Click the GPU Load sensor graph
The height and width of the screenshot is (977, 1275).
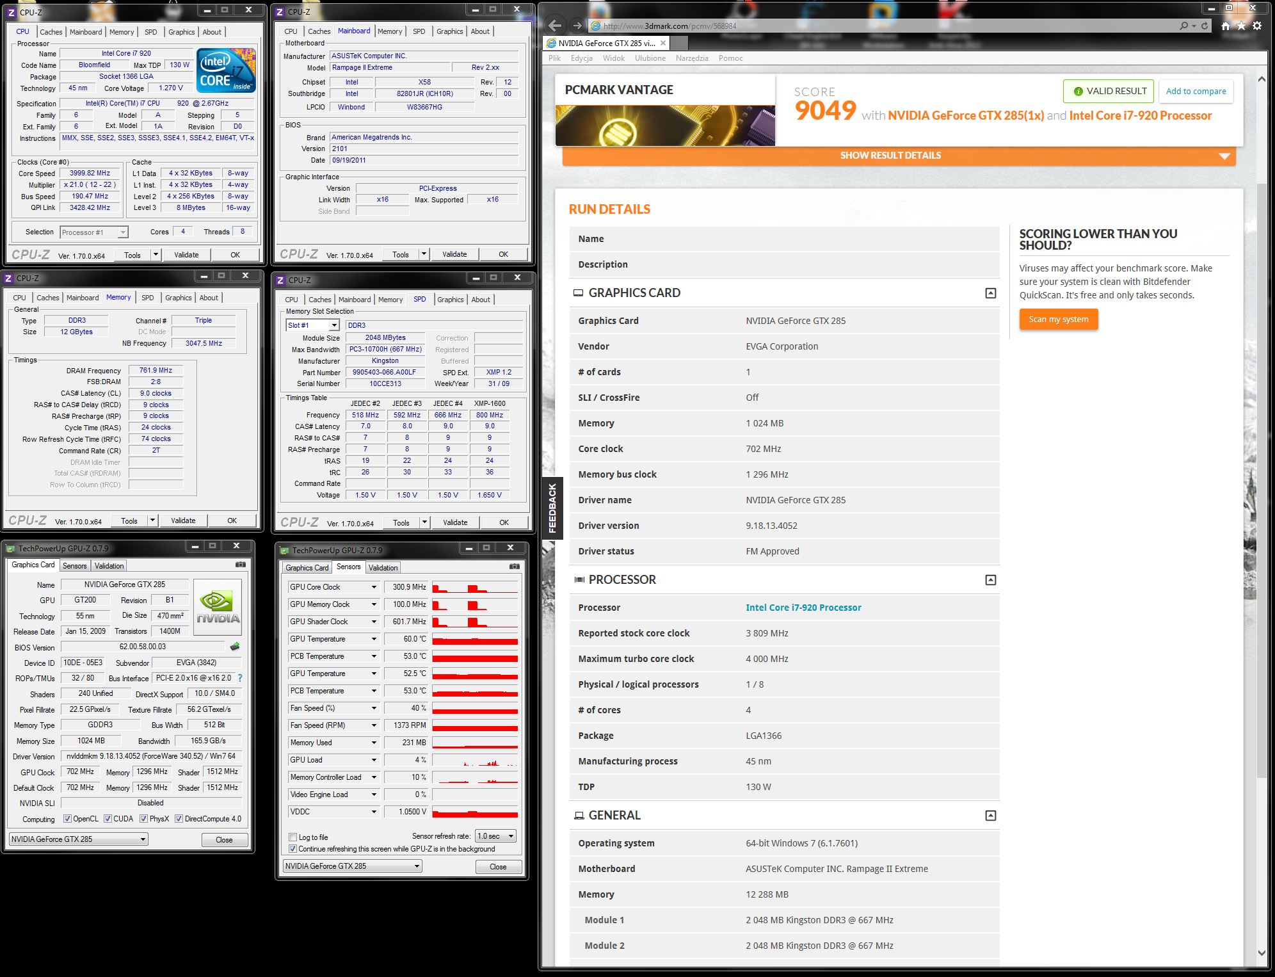point(475,760)
